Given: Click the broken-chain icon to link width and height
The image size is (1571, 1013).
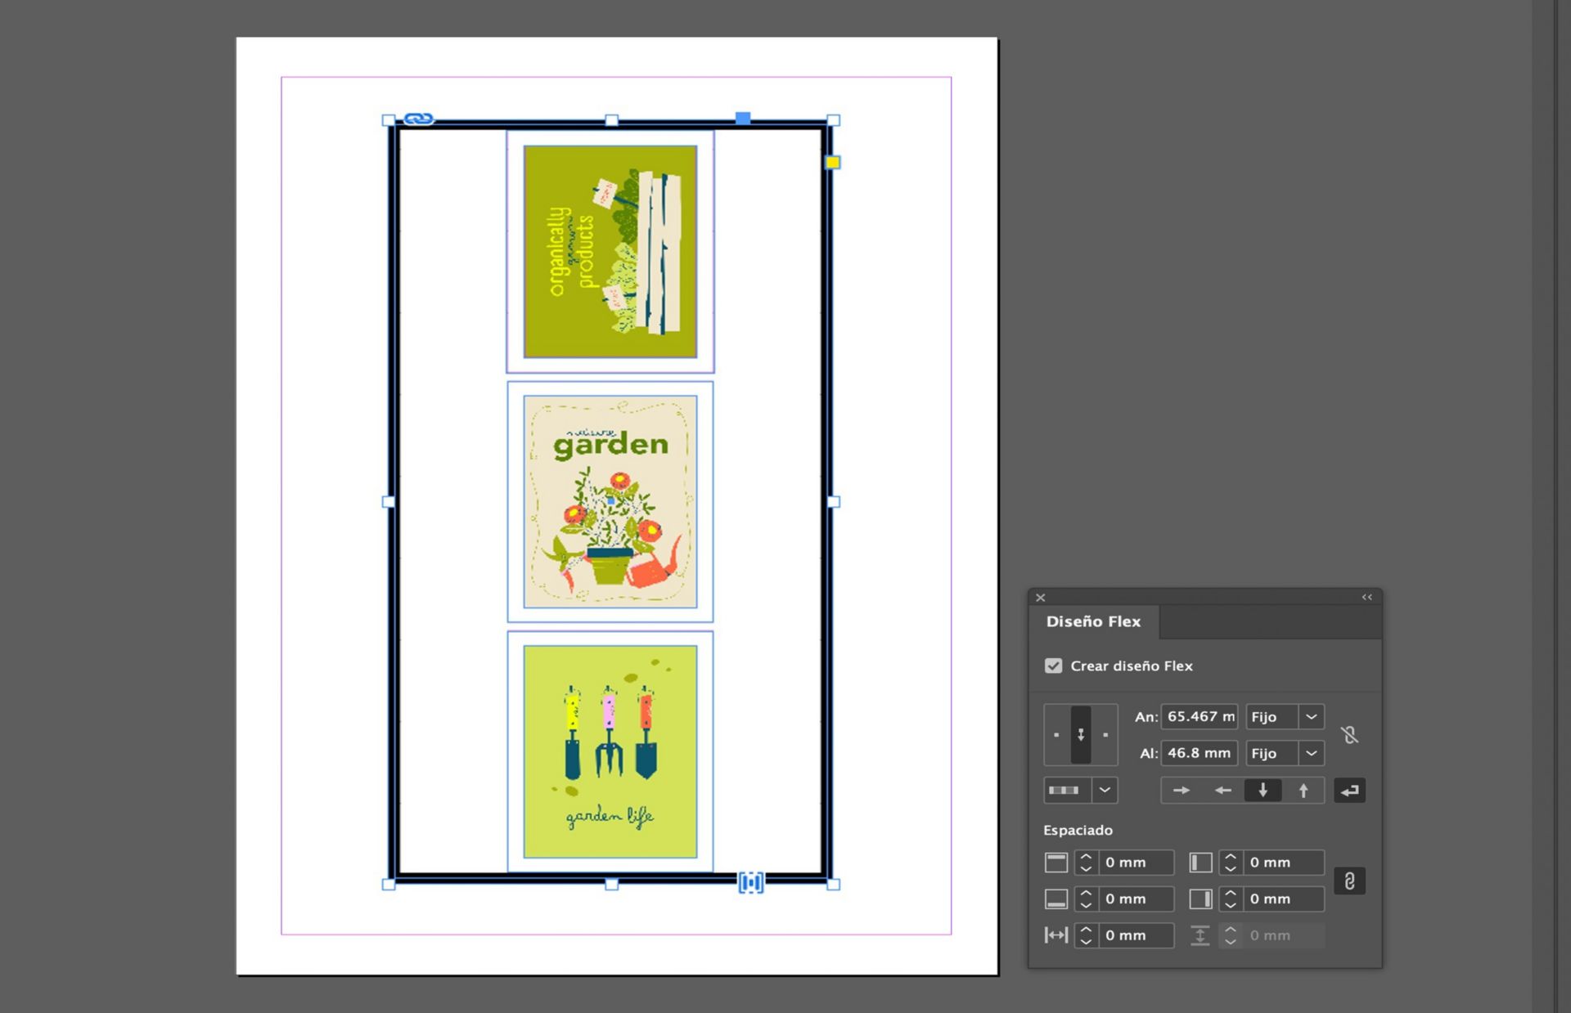Looking at the screenshot, I should click(1350, 735).
